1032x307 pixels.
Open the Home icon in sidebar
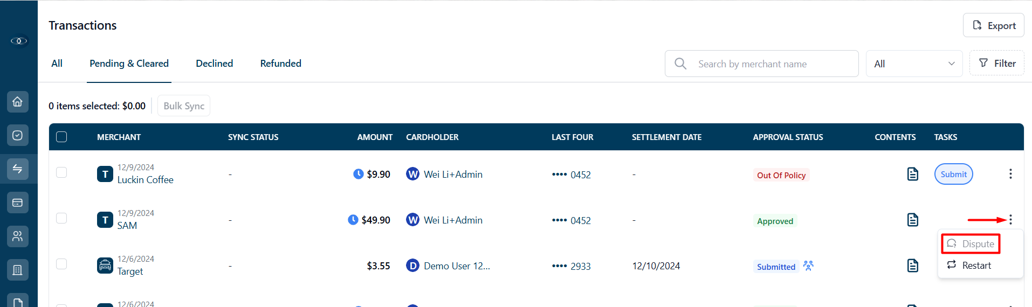pos(18,102)
